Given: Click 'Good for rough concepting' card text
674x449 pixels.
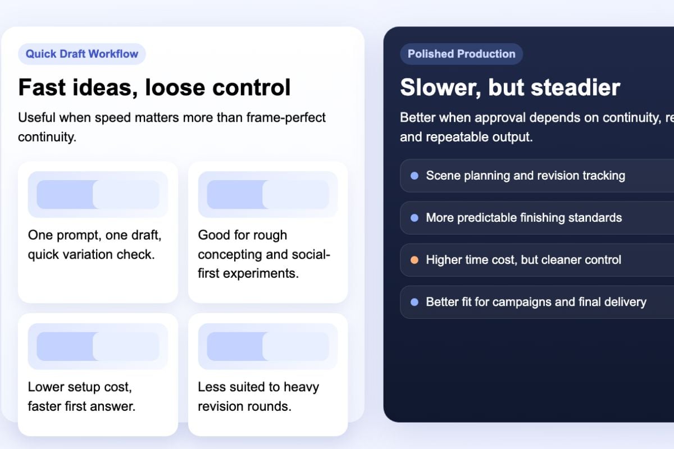Looking at the screenshot, I should coord(264,254).
